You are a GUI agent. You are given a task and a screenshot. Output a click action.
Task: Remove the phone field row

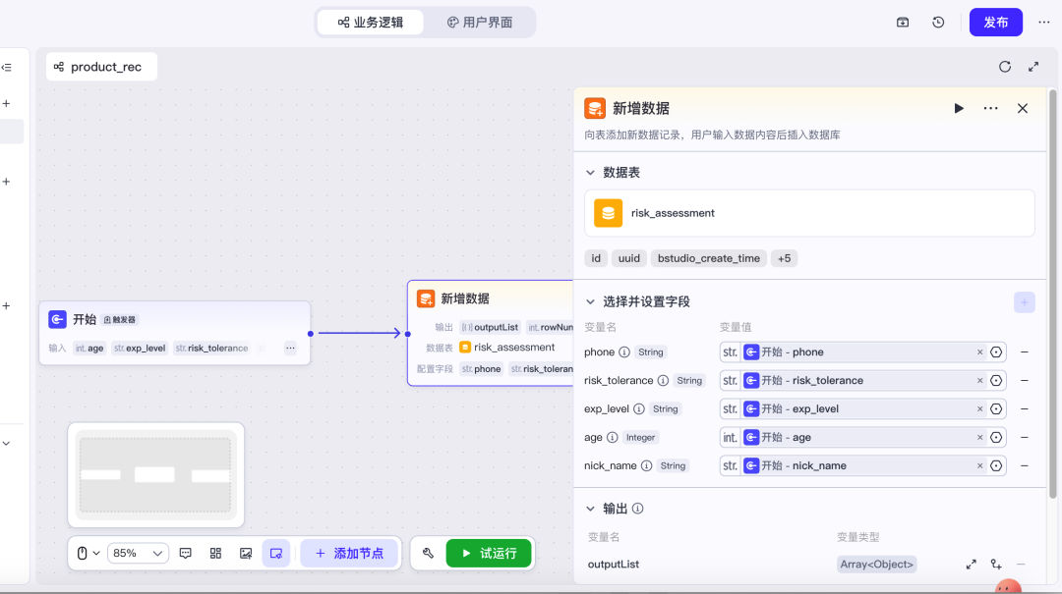(x=1025, y=351)
